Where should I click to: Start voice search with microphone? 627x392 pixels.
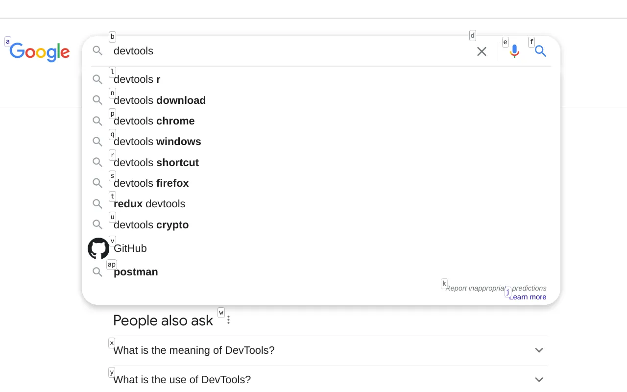pyautogui.click(x=514, y=51)
